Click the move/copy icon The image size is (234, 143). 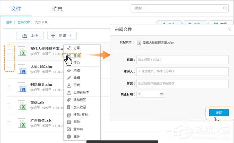pos(69,115)
